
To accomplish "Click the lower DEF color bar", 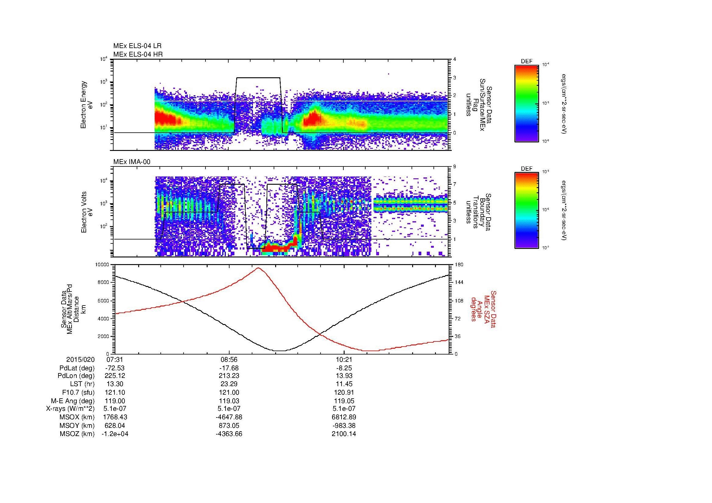I will coord(527,211).
